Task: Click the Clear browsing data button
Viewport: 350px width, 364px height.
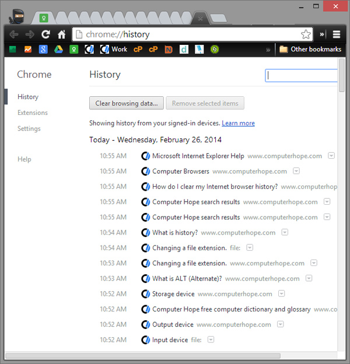Action: [x=127, y=103]
